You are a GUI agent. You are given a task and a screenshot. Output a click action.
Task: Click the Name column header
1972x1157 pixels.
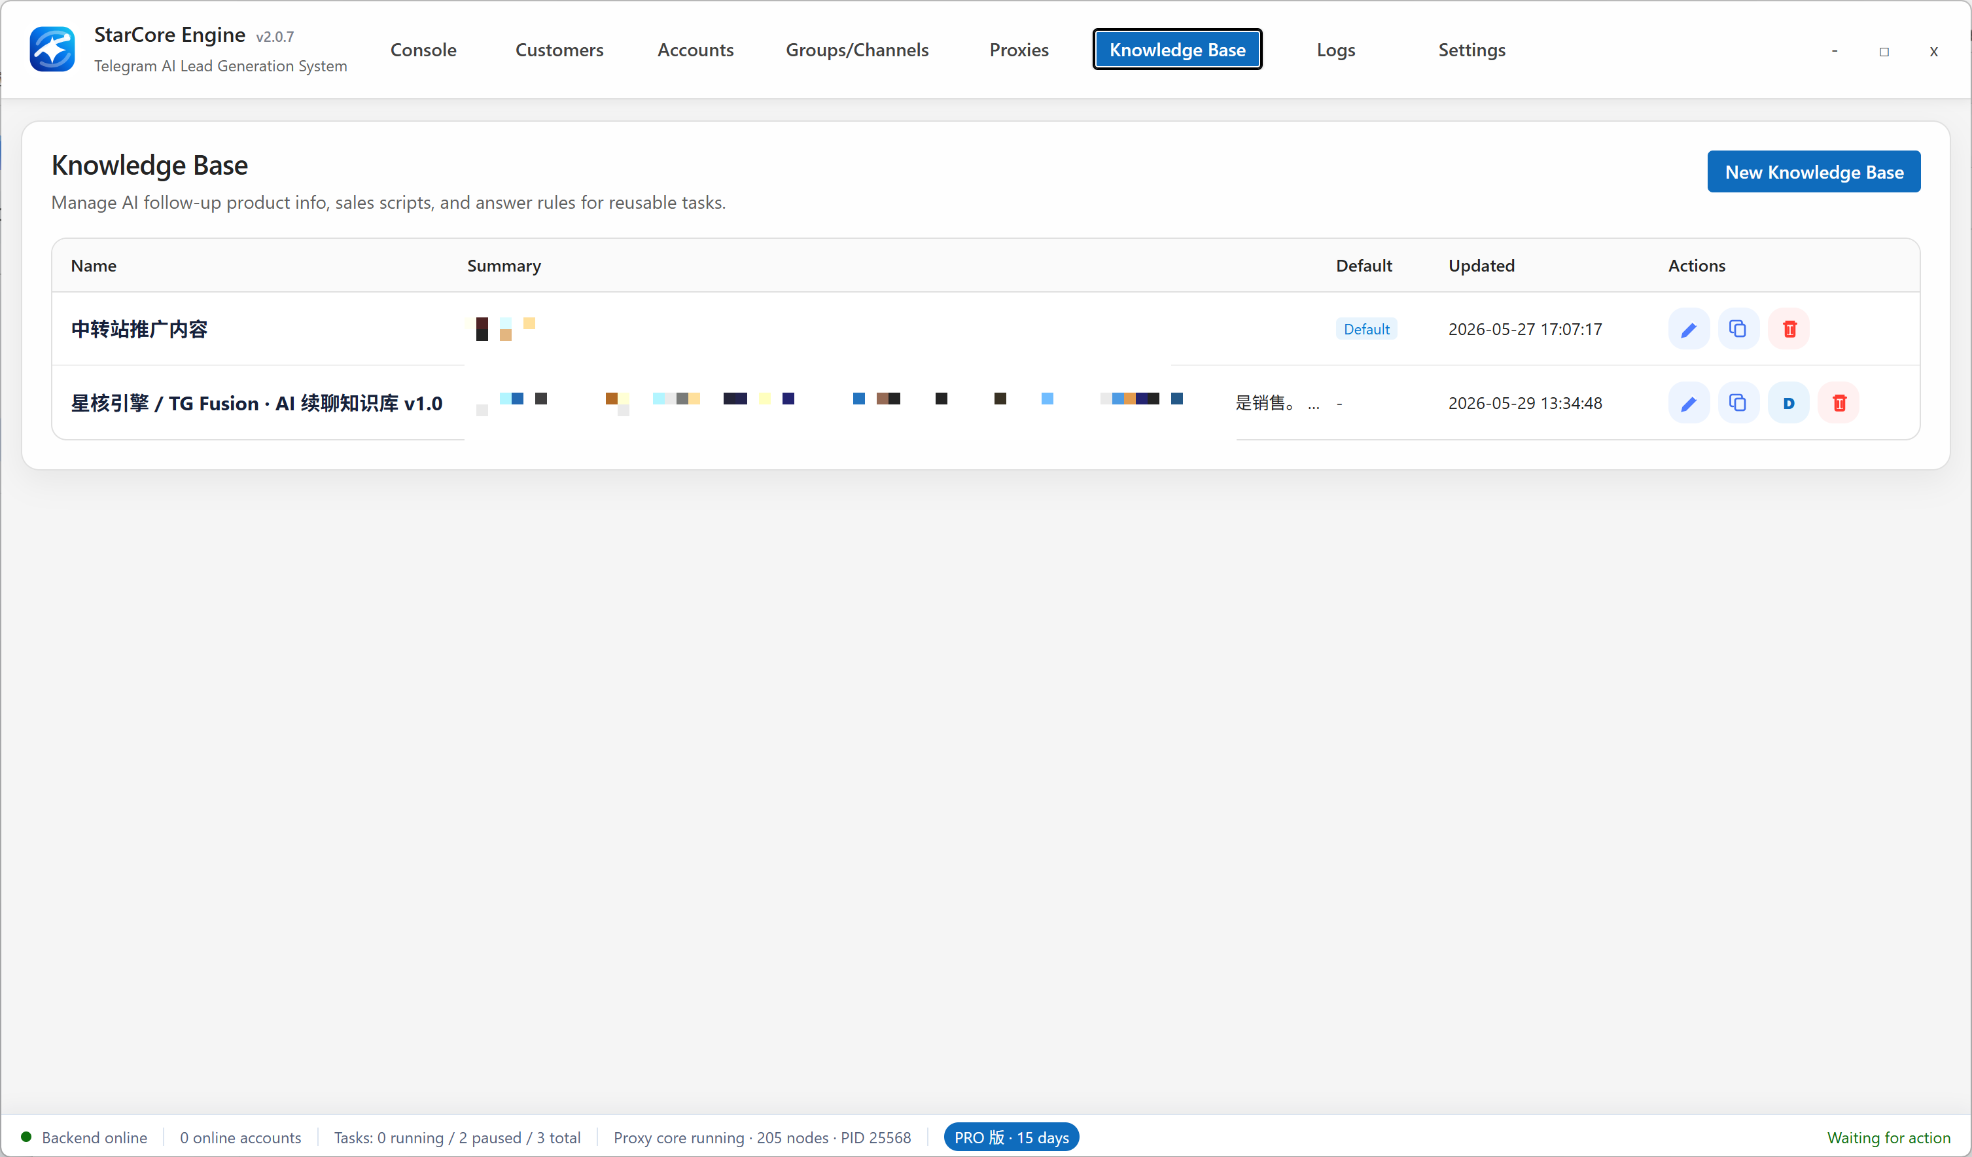coord(94,266)
